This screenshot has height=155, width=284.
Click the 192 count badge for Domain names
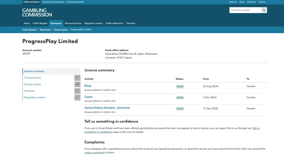coord(77,84)
